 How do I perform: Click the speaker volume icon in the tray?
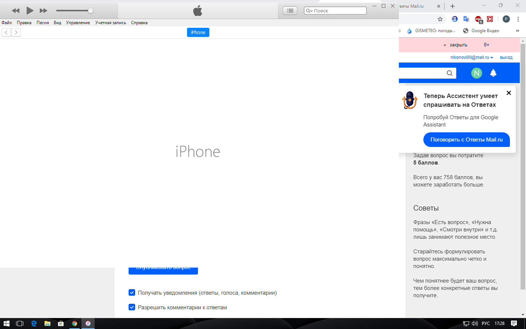point(475,324)
